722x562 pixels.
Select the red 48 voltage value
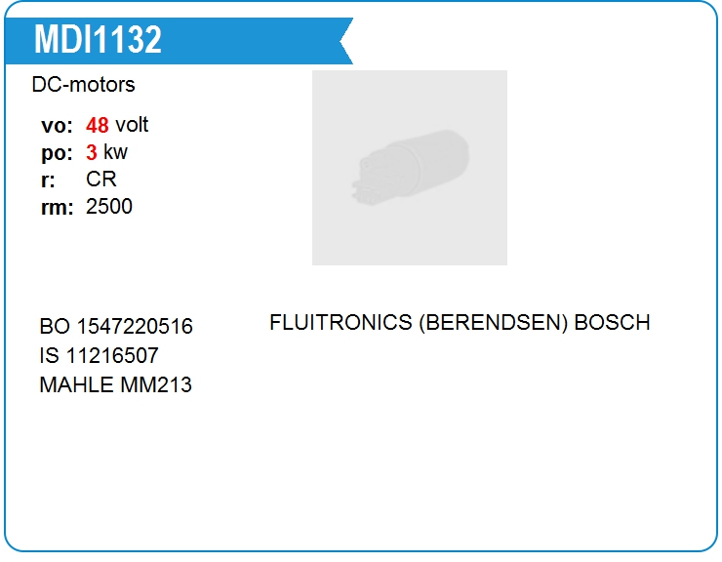98,126
